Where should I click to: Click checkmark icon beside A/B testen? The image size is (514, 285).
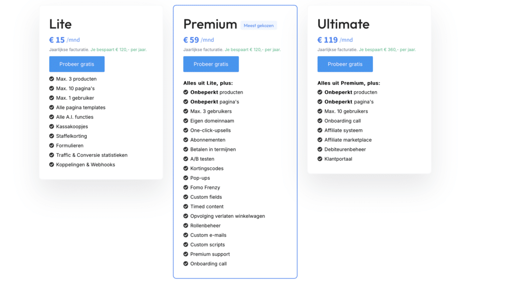186,159
